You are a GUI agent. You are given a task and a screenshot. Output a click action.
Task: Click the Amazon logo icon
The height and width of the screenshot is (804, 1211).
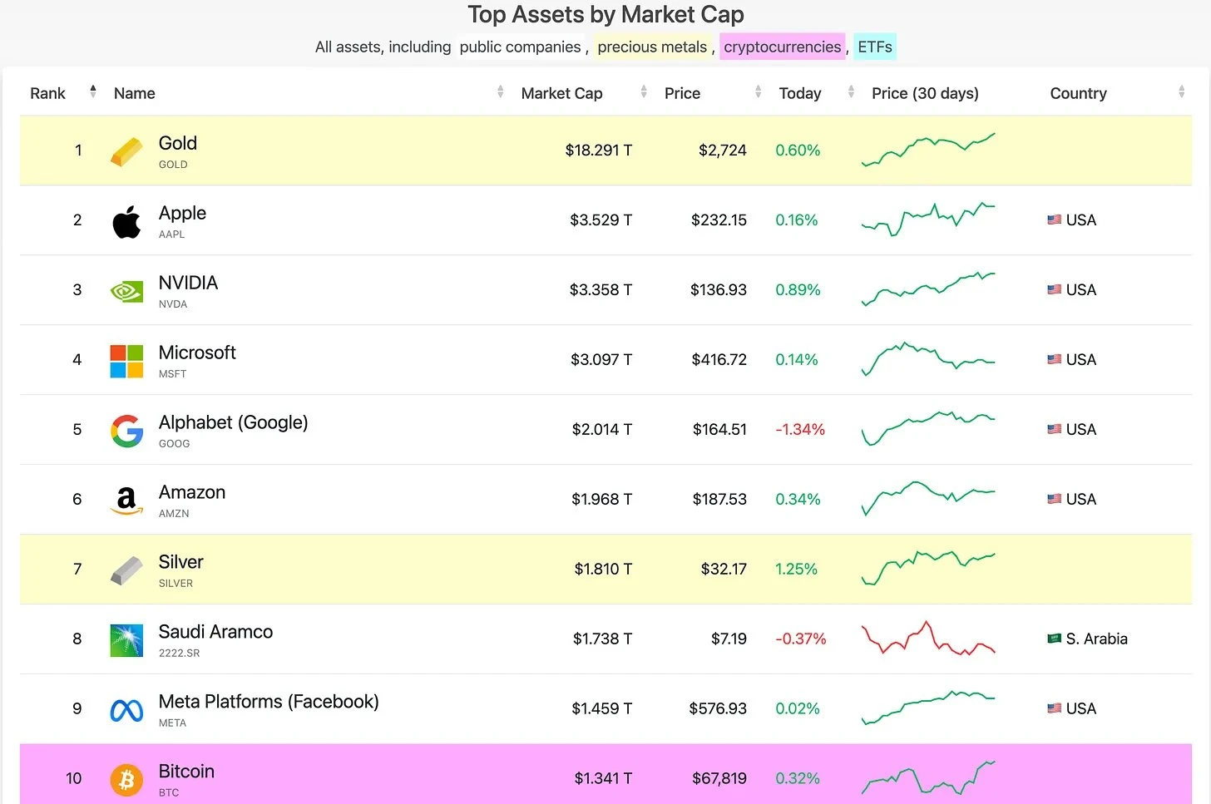(126, 501)
